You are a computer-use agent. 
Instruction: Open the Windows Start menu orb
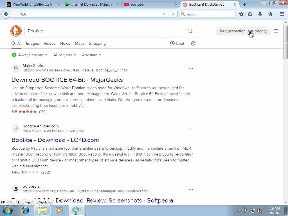[8, 210]
